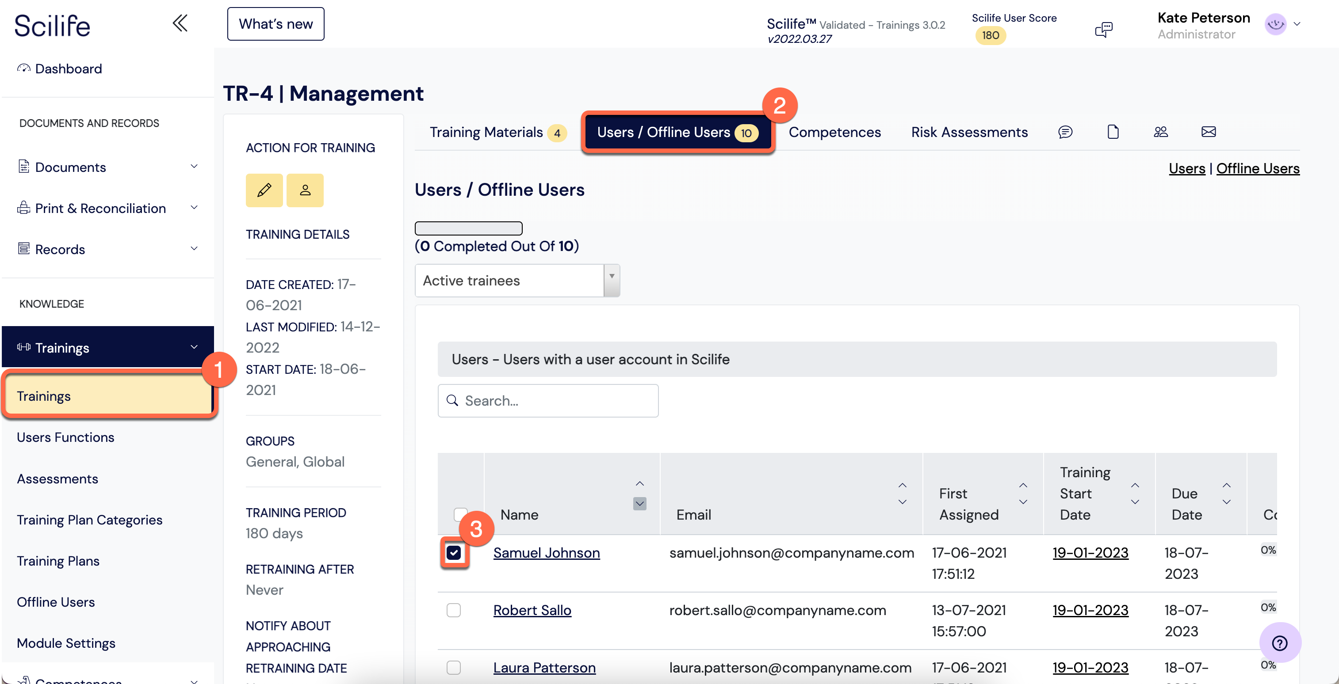Click the Records list icon
The image size is (1339, 684).
click(23, 248)
